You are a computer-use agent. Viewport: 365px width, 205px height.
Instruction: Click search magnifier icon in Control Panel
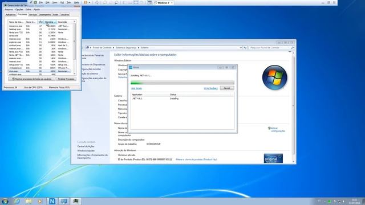(293, 48)
